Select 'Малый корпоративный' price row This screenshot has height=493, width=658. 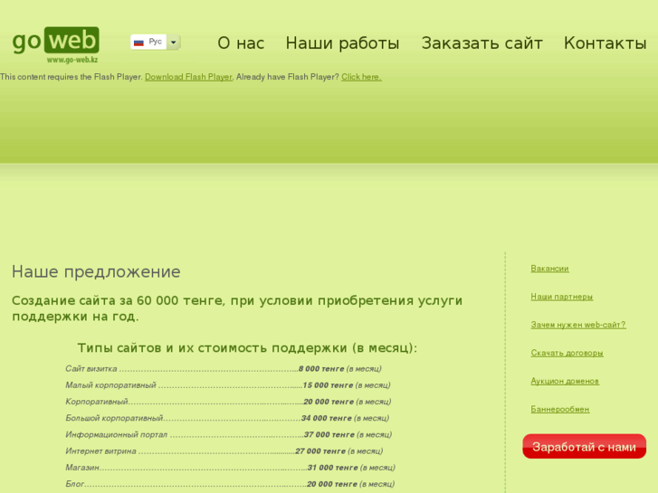(x=228, y=385)
